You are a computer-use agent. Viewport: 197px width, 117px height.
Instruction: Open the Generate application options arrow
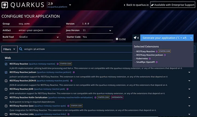191,38
